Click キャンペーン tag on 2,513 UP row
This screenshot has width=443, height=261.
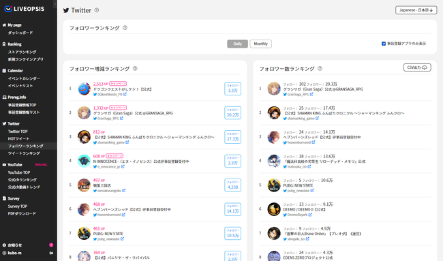(118, 84)
